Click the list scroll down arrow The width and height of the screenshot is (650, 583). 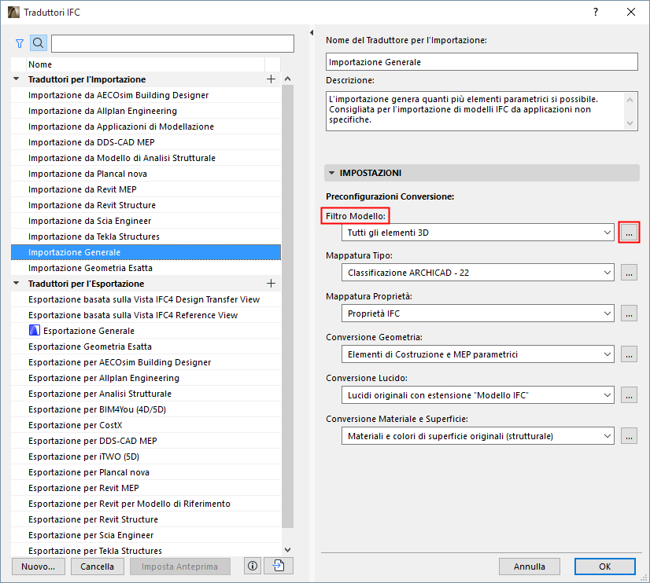[x=288, y=550]
